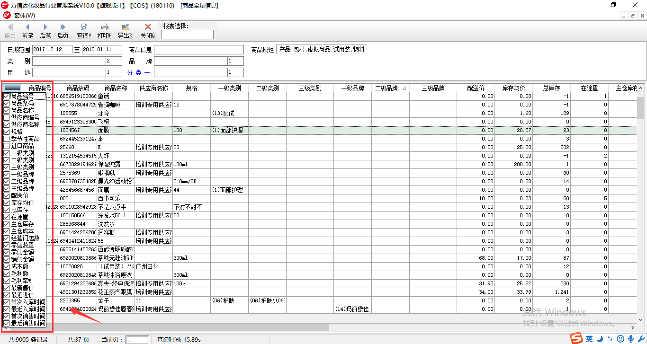Image resolution: width=647 pixels, height=344 pixels.
Task: Open the 分类一 selector field
Action: 199,72
